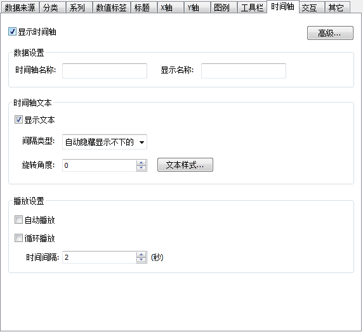Toggle the 显示时间轴 checkbox
The image size is (363, 332).
[x=12, y=32]
